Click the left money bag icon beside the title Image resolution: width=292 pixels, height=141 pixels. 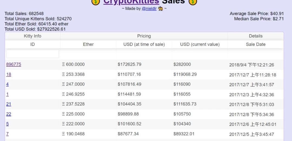(x=96, y=2)
